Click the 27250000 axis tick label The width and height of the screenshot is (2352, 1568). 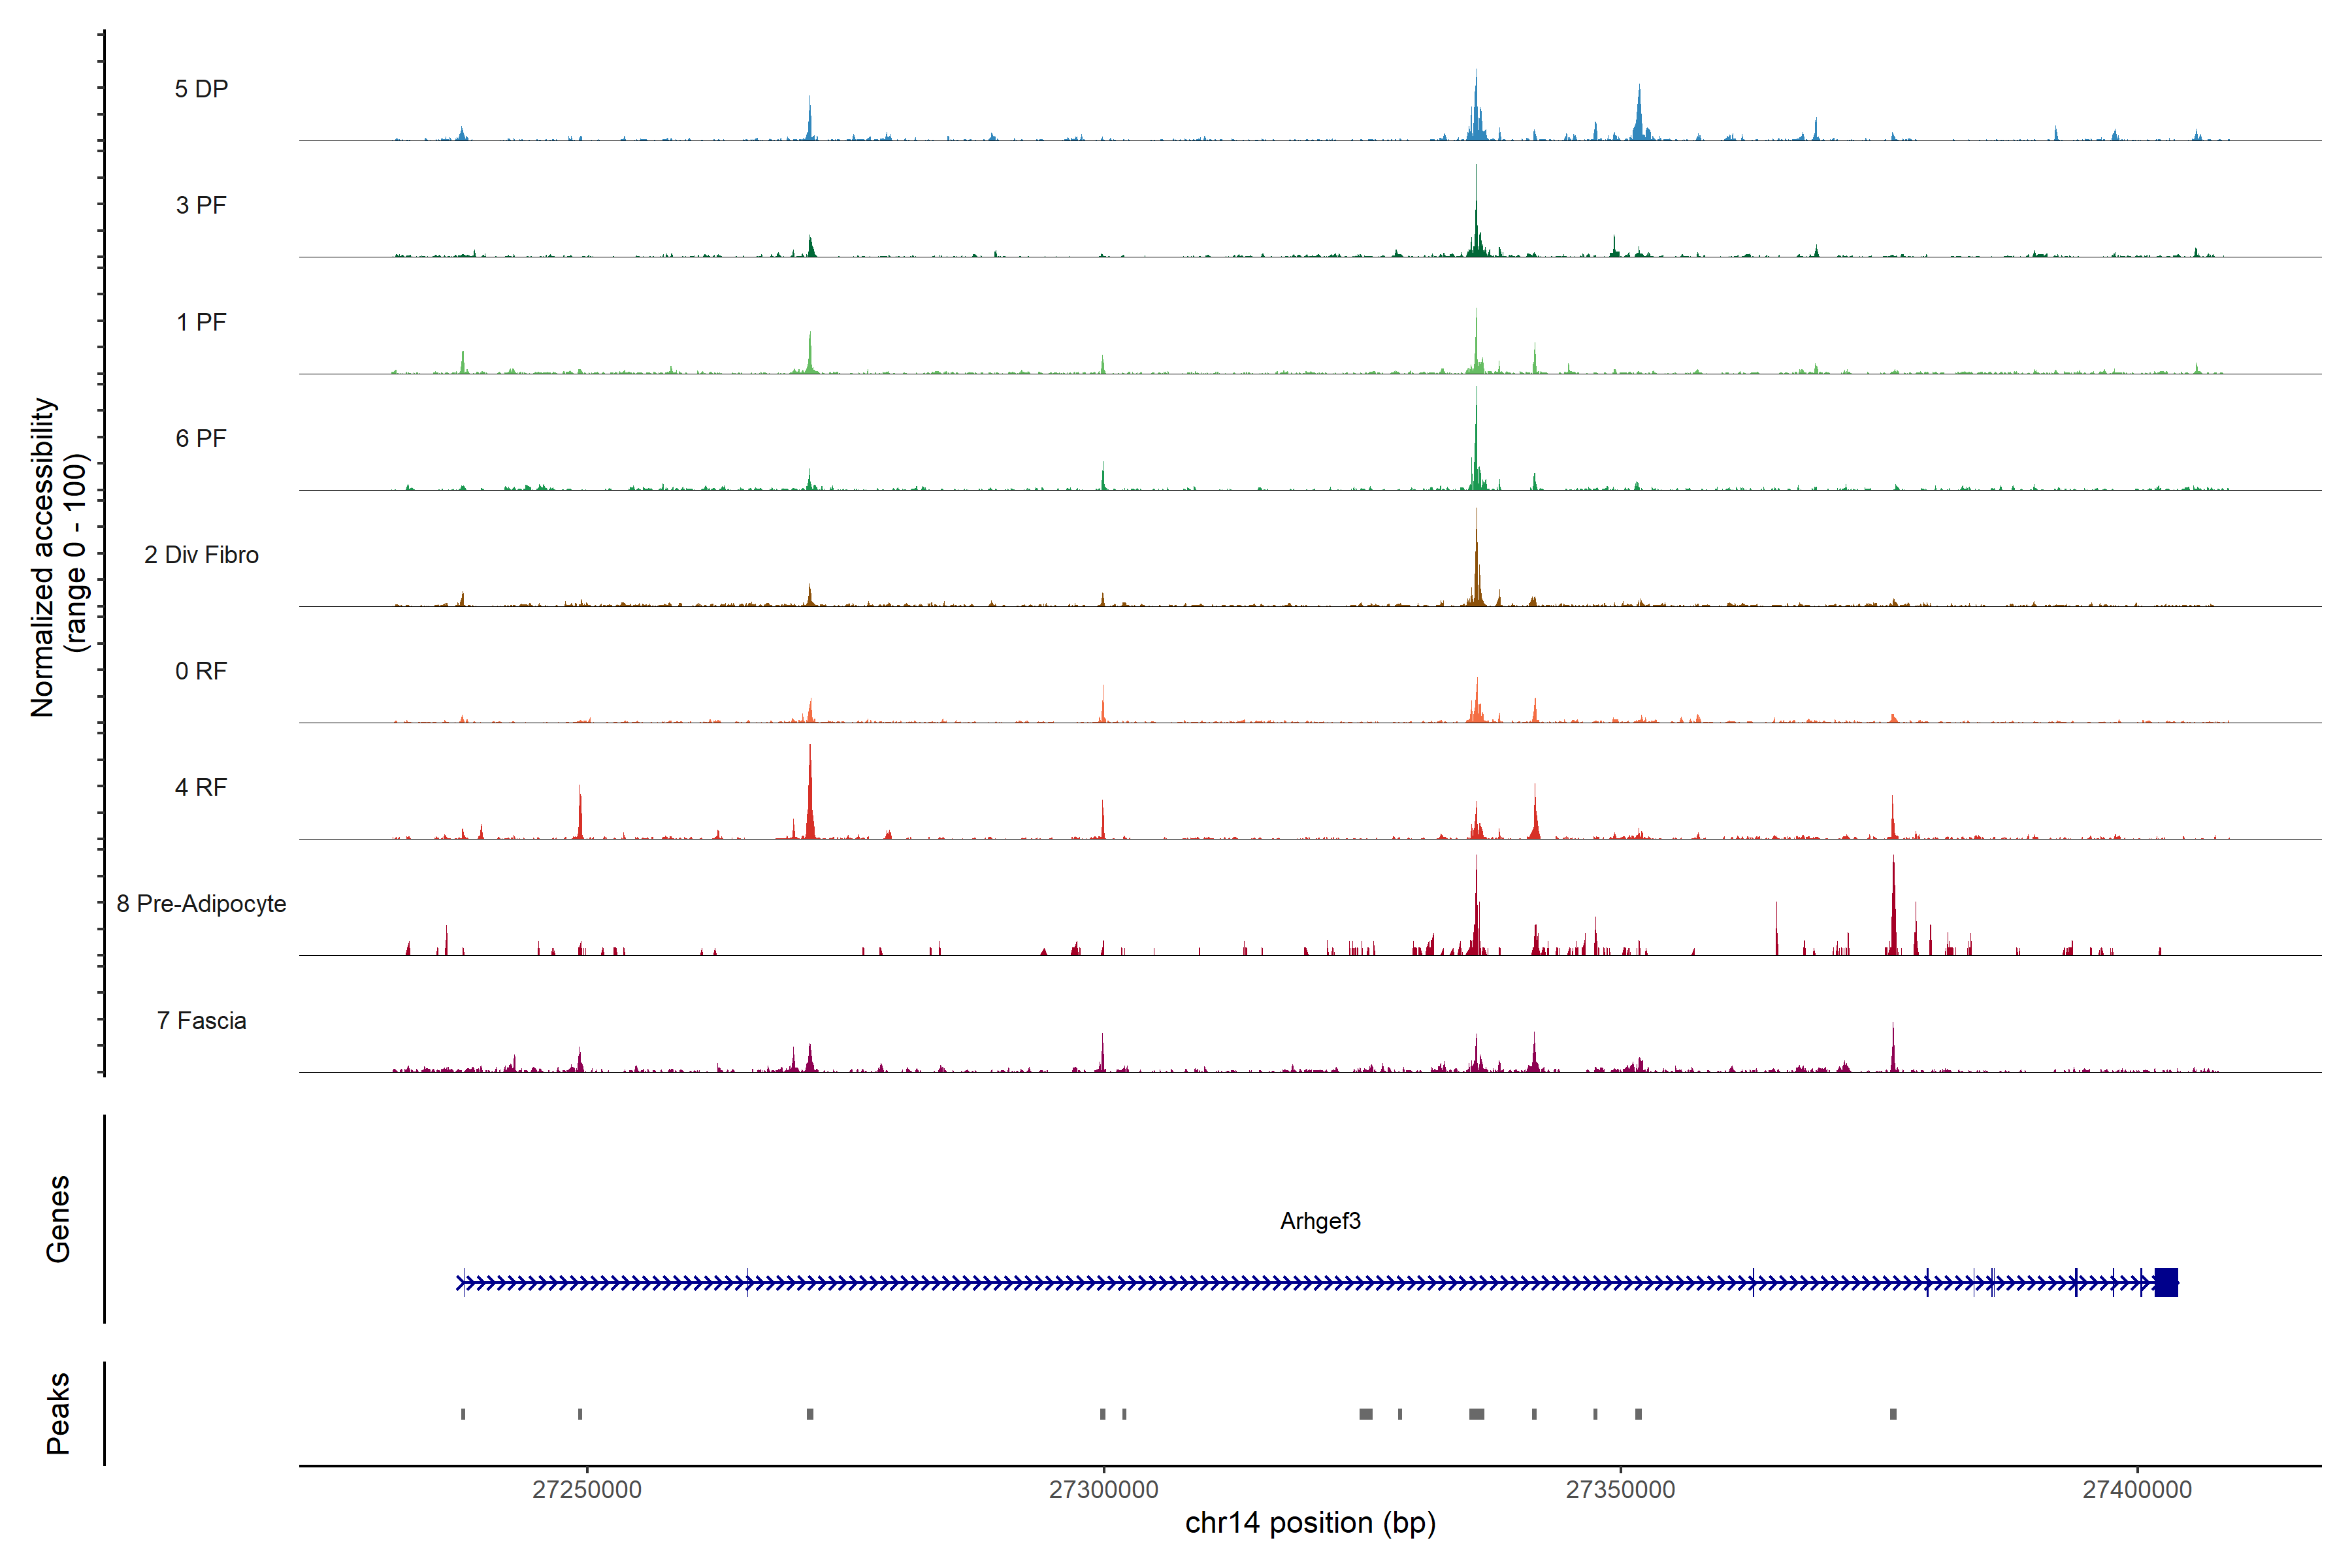pyautogui.click(x=587, y=1490)
